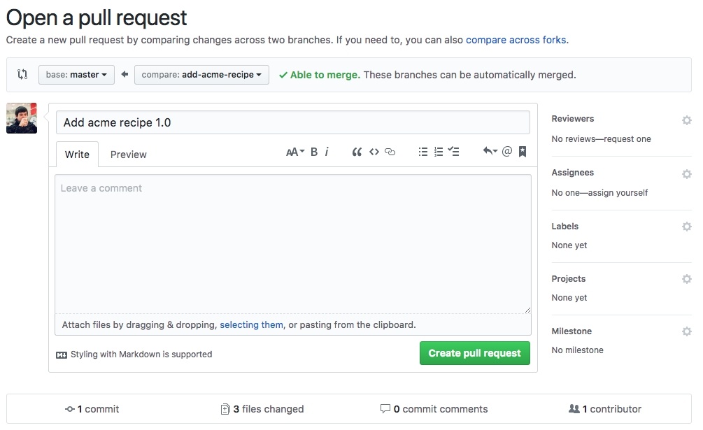Insert a blockquote using the toolbar icon
703x430 pixels.
pos(357,151)
